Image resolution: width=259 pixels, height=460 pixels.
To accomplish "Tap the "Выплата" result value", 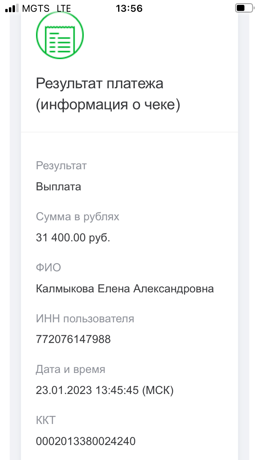I will (59, 187).
